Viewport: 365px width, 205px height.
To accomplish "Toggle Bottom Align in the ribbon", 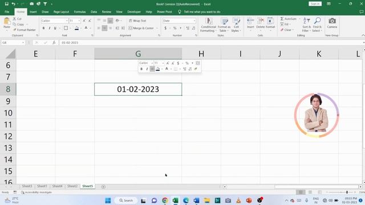I will pos(110,20).
